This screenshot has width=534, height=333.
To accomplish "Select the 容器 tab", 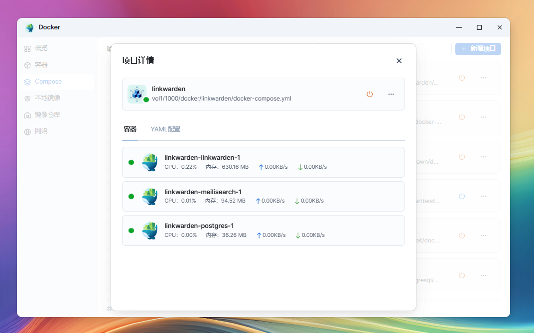I will point(130,129).
